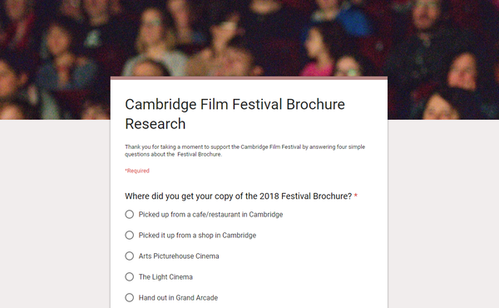Image resolution: width=499 pixels, height=308 pixels.
Task: Click the 'Thank you for taking a moment' description
Action: (245, 151)
